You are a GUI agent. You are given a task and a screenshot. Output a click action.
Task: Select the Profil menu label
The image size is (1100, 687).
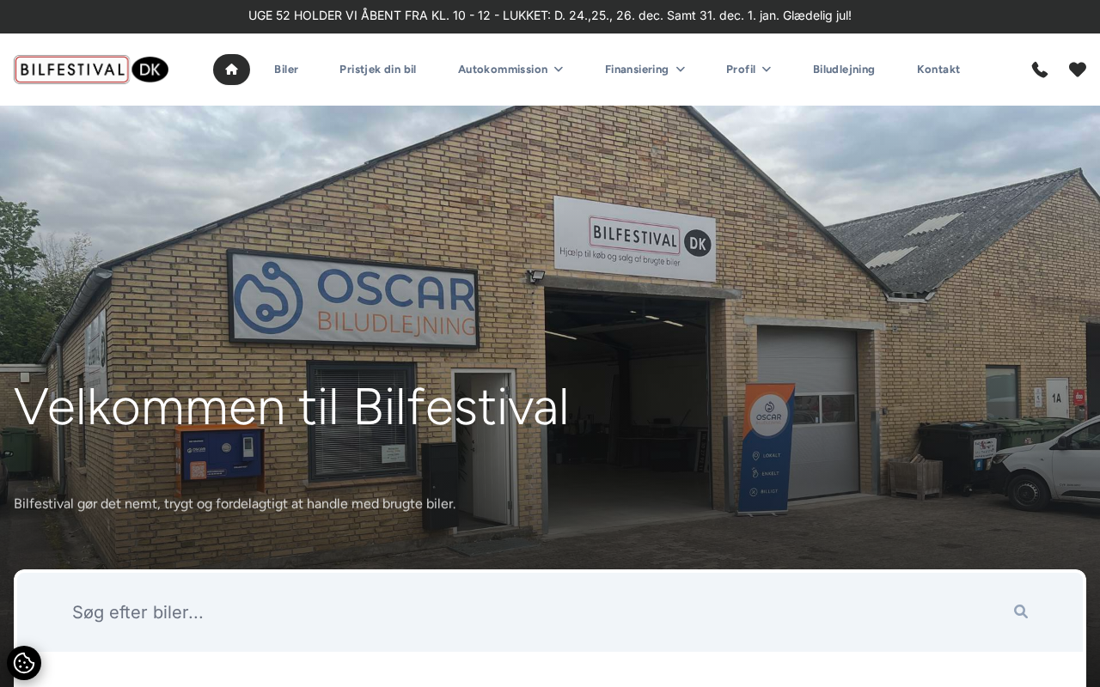741,70
